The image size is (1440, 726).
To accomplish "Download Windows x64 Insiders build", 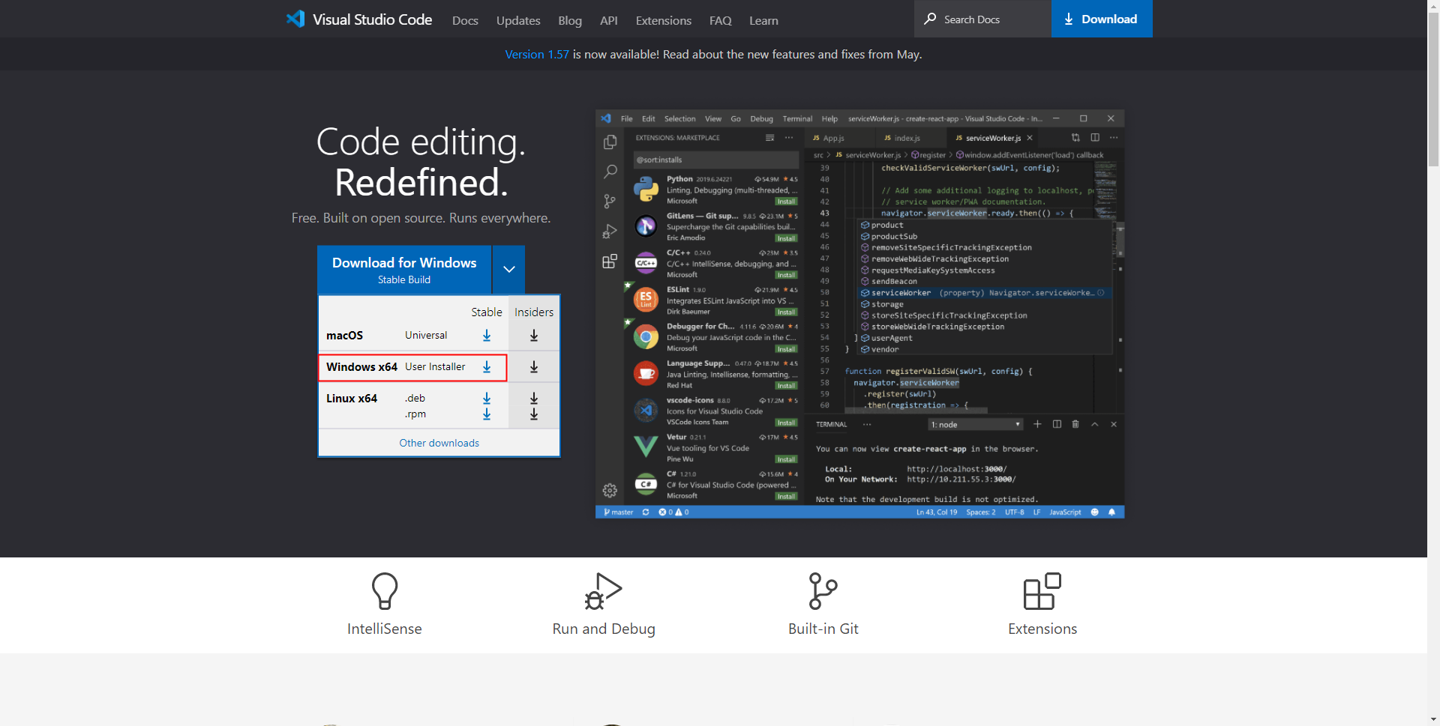I will pos(534,367).
